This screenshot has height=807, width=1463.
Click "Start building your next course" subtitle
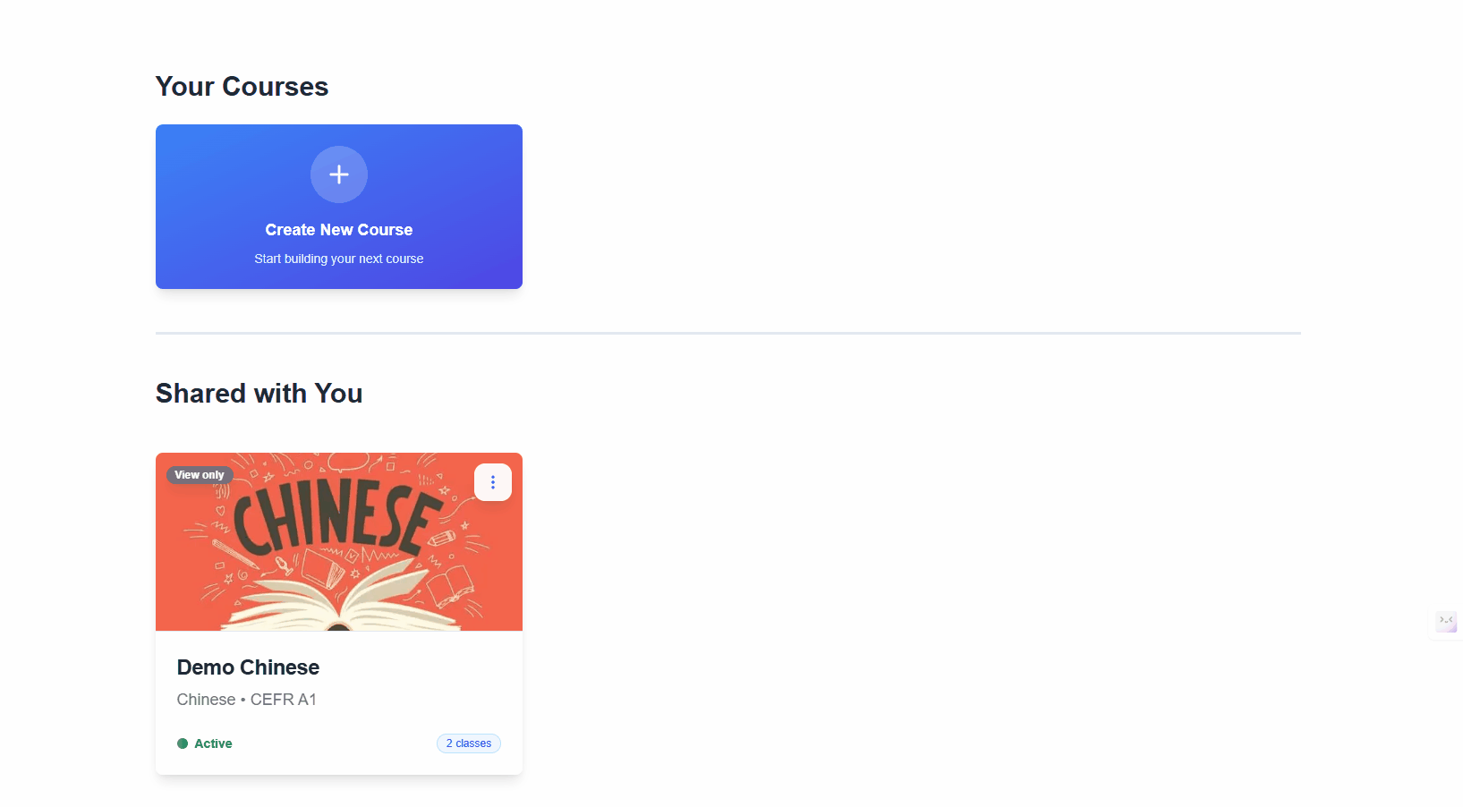[339, 259]
